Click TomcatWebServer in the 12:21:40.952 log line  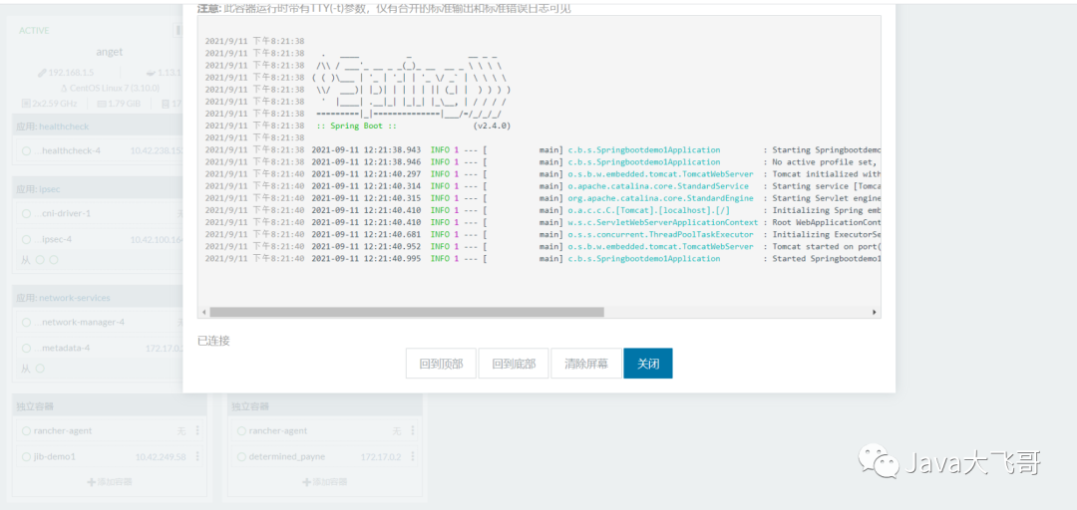720,246
